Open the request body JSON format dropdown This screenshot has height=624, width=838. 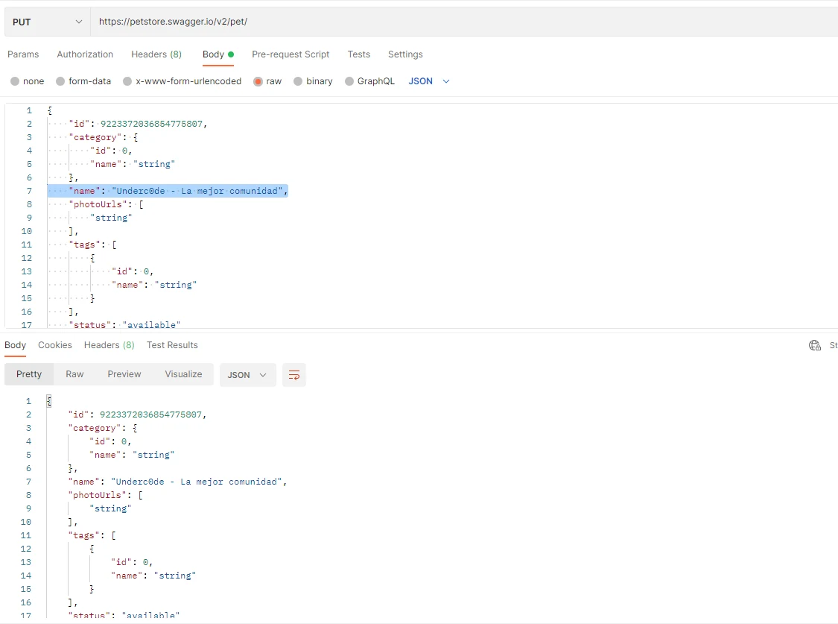point(429,81)
